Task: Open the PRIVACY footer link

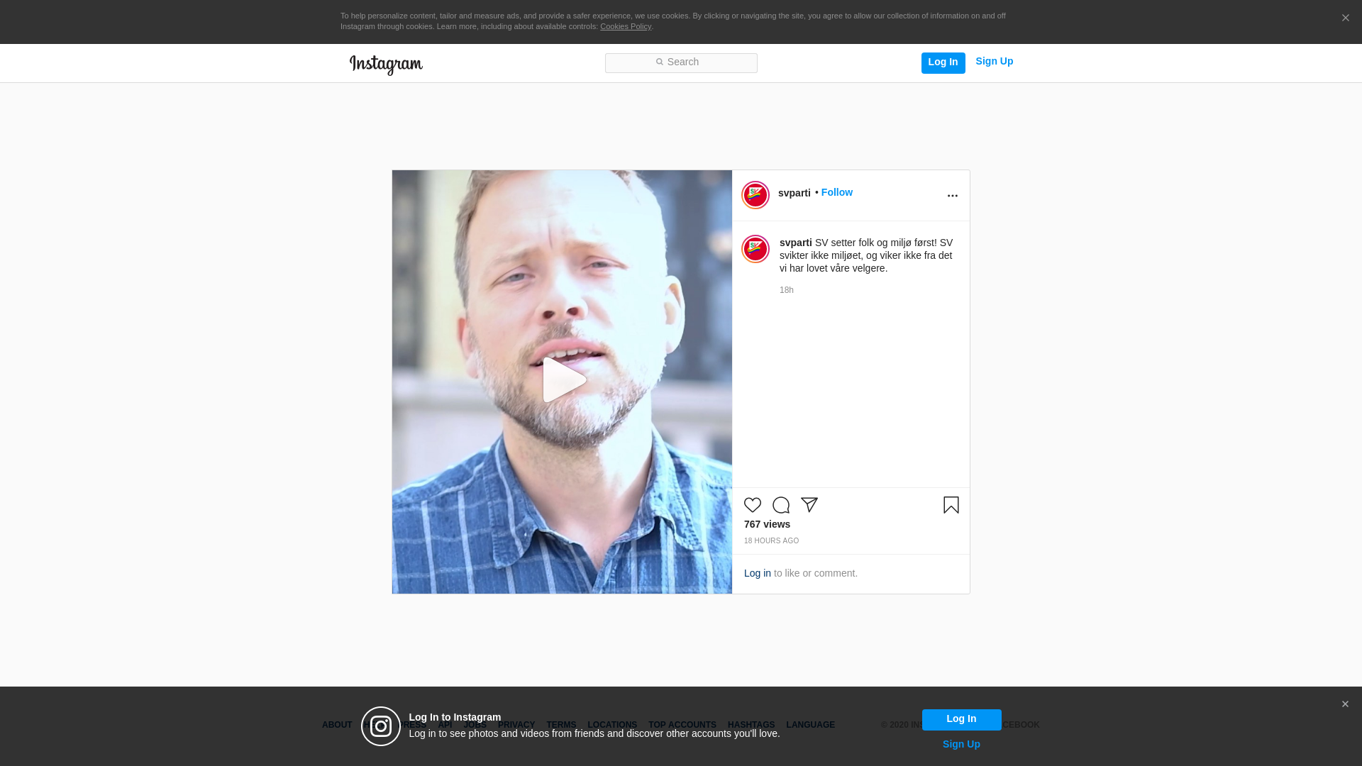Action: click(516, 725)
